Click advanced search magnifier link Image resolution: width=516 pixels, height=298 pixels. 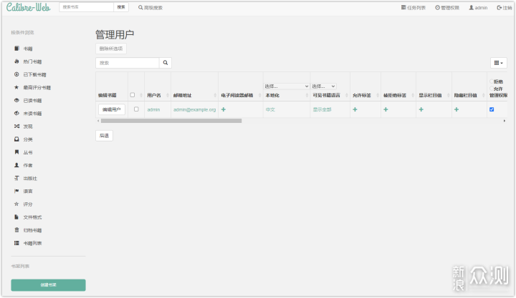coord(150,8)
